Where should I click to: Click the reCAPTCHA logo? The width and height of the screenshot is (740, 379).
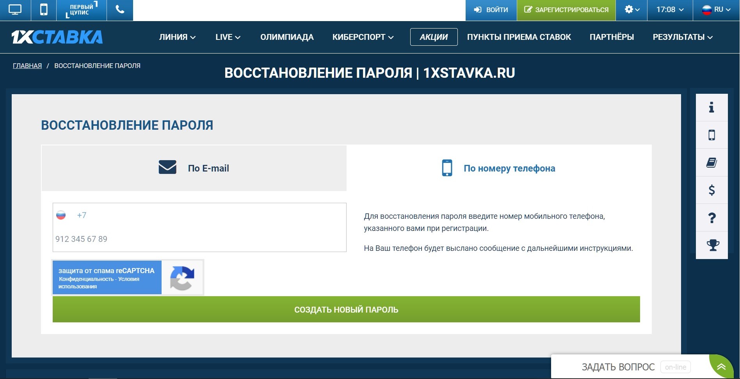(x=182, y=278)
